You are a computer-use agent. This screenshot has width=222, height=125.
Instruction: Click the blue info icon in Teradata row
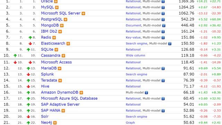click(163, 81)
